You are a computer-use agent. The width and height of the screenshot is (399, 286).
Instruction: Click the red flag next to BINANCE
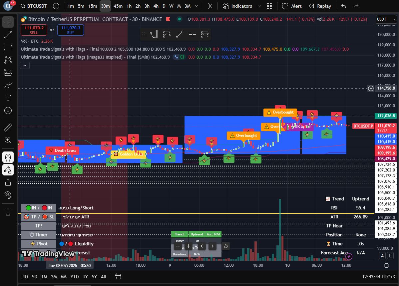pyautogui.click(x=168, y=19)
